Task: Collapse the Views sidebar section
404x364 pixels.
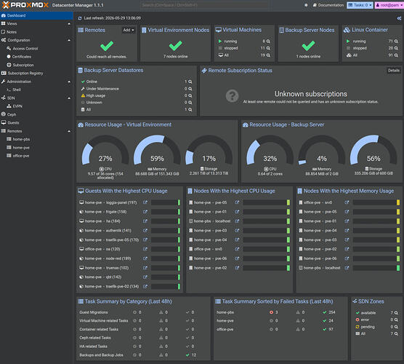Action: pyautogui.click(x=69, y=24)
